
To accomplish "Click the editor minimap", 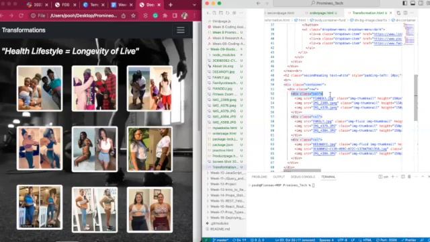I will pyautogui.click(x=409, y=34).
